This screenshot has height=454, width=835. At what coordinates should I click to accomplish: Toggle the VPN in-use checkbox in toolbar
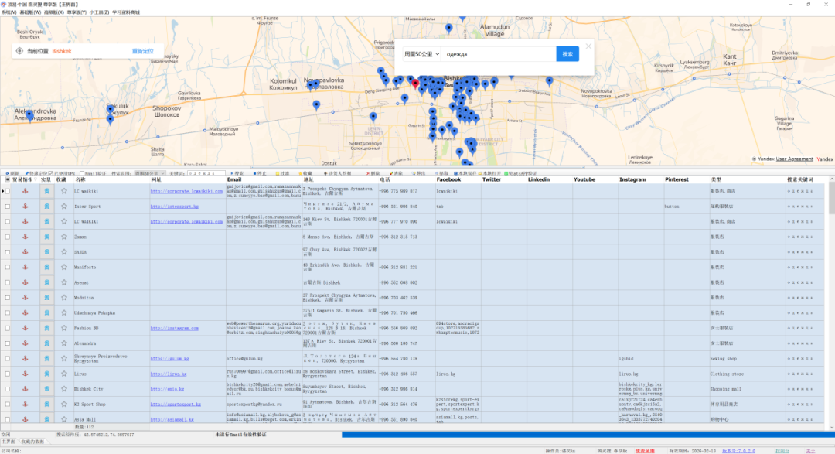(x=50, y=173)
